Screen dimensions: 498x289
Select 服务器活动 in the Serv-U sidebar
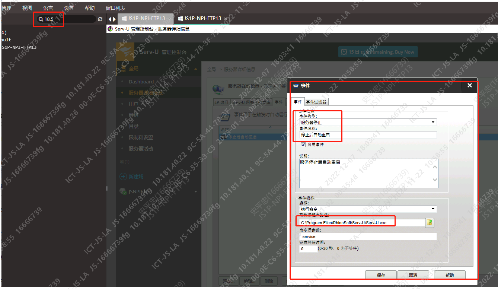141,149
